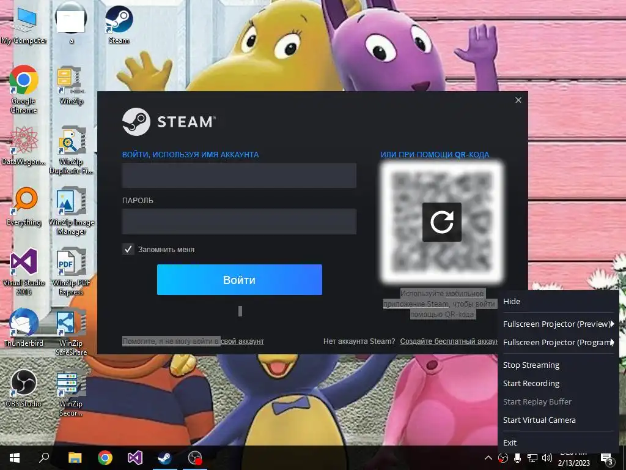This screenshot has height=470, width=626.
Task: Click the taskbar date 2/13/2023
Action: 573,463
